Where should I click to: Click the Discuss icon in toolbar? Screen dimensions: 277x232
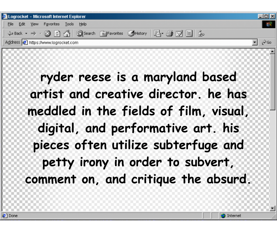[189, 34]
